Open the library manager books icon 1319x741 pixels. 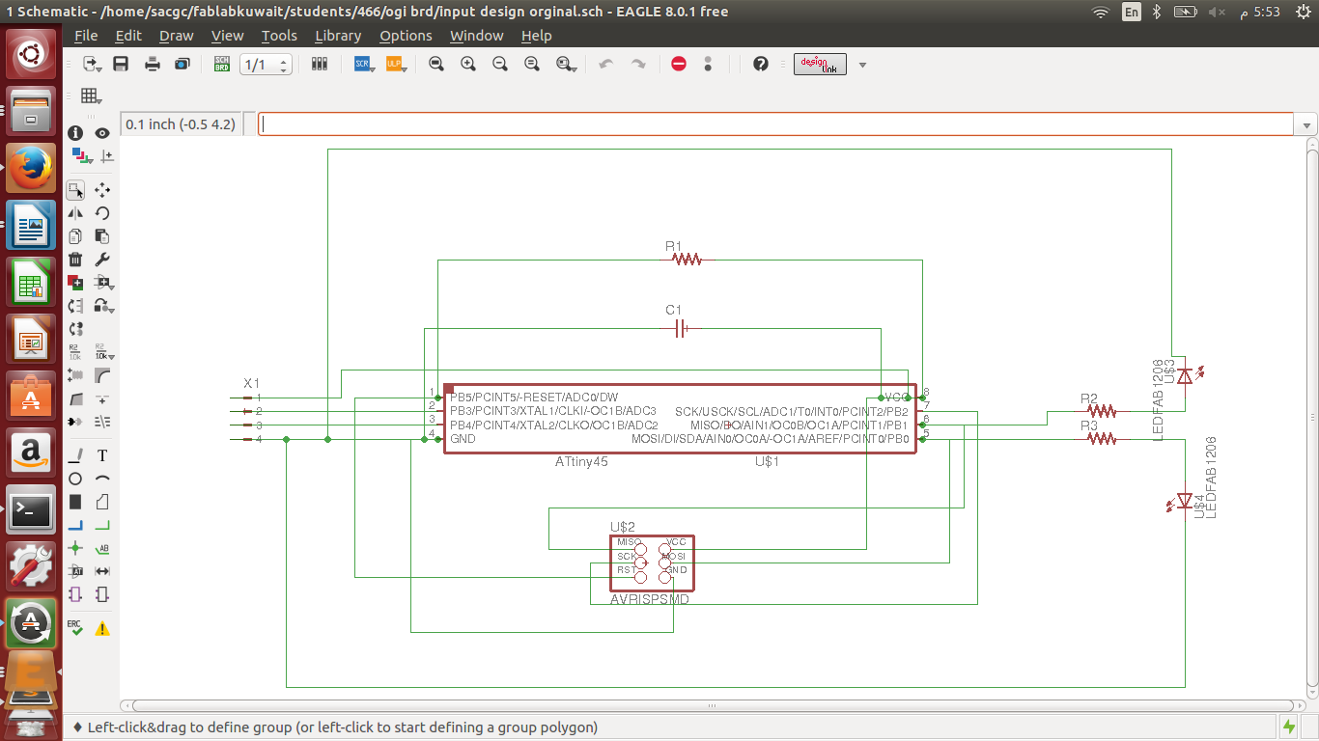[x=320, y=64]
